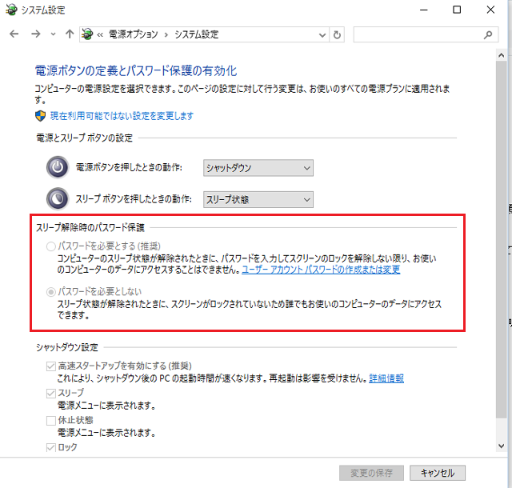Click the 電源ボタンを押したときの動作 label

129,167
